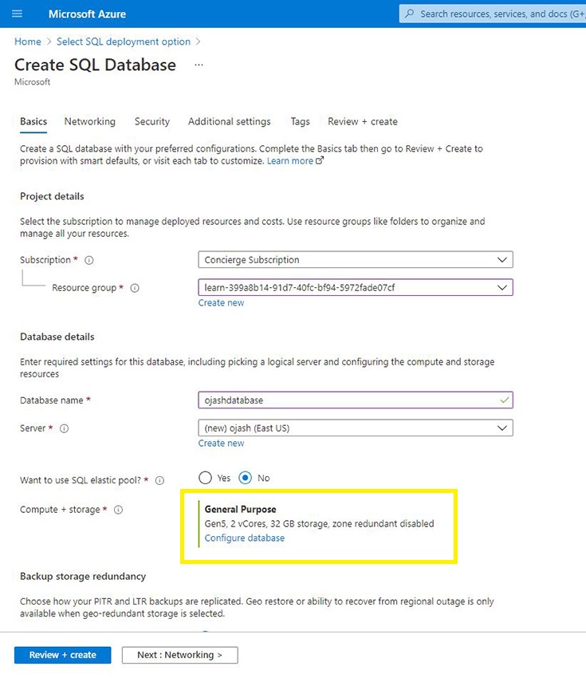The image size is (586, 678).
Task: Open the Server selection dropdown
Action: (502, 428)
